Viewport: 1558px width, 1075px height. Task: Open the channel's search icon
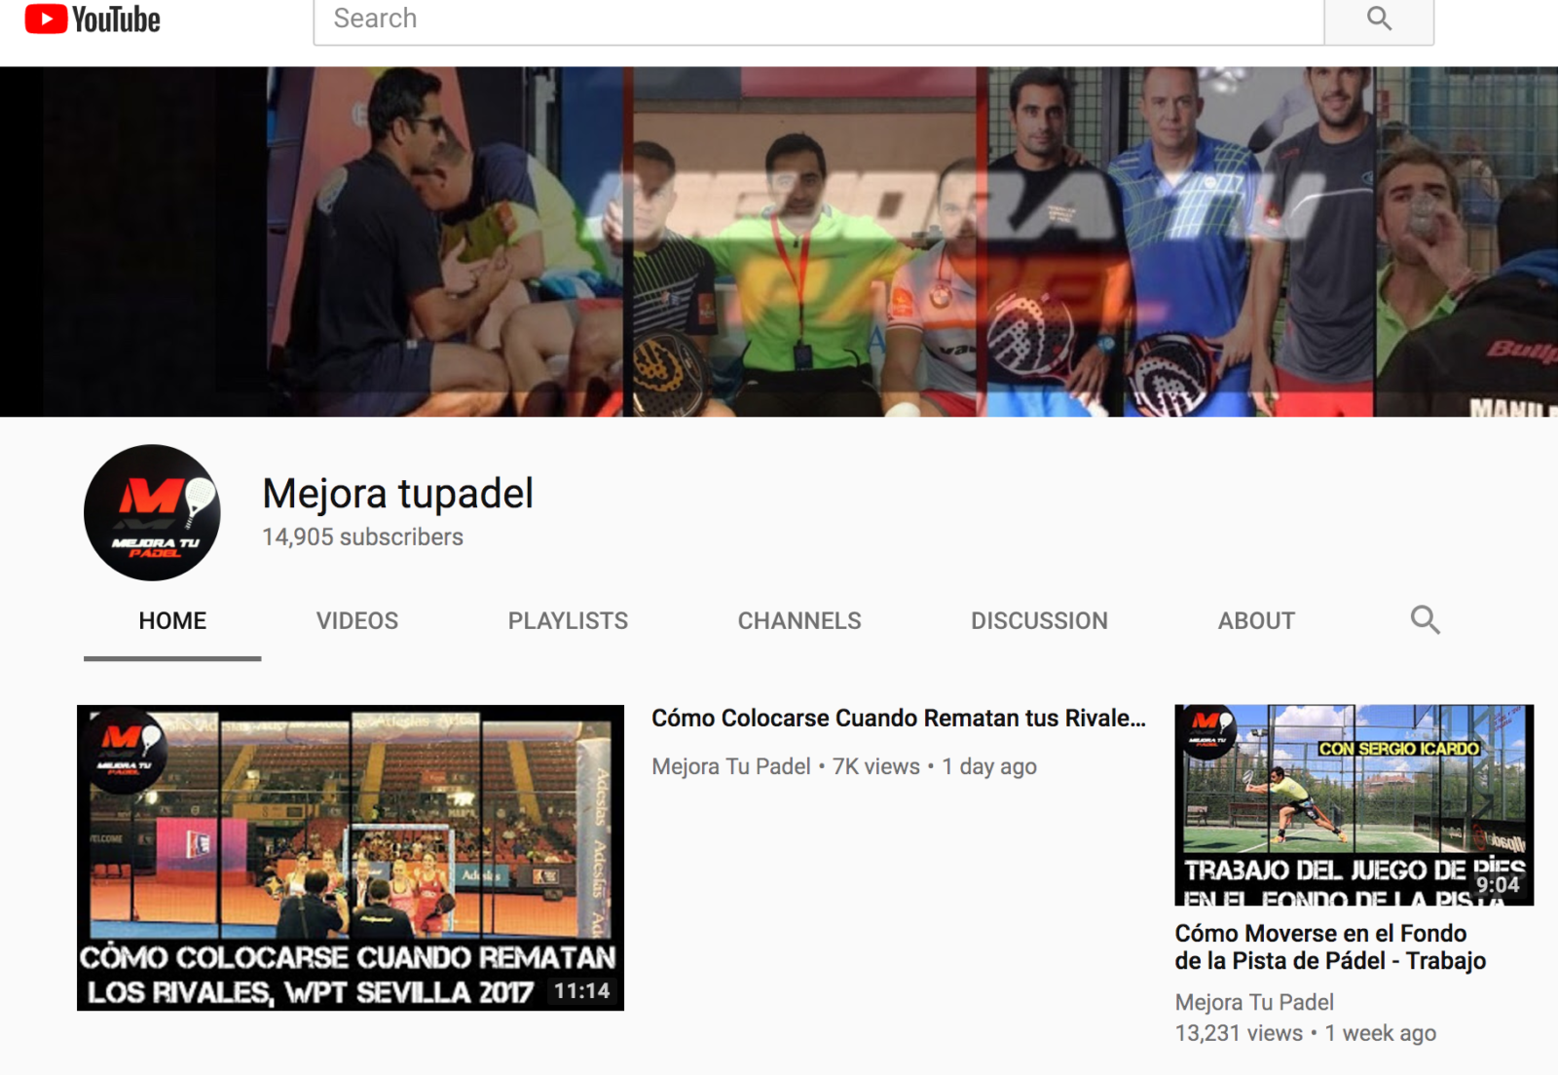tap(1426, 620)
